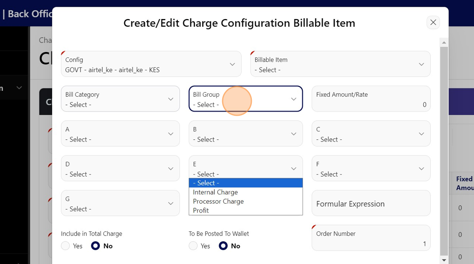Click the Bill Group chevron arrow
The height and width of the screenshot is (264, 474).
click(294, 99)
